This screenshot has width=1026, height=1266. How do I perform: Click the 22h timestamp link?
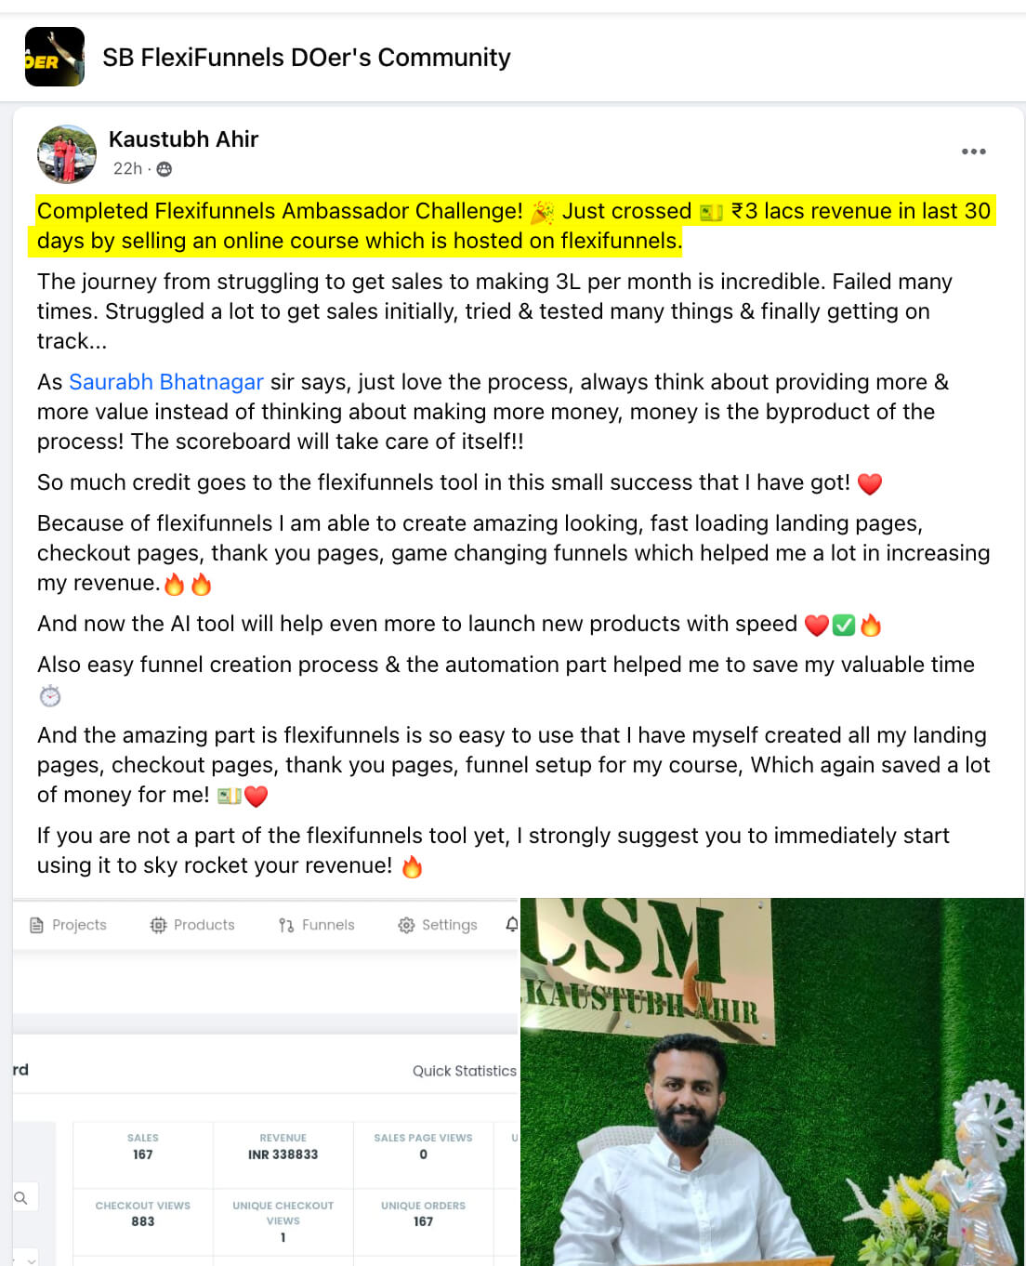[126, 168]
